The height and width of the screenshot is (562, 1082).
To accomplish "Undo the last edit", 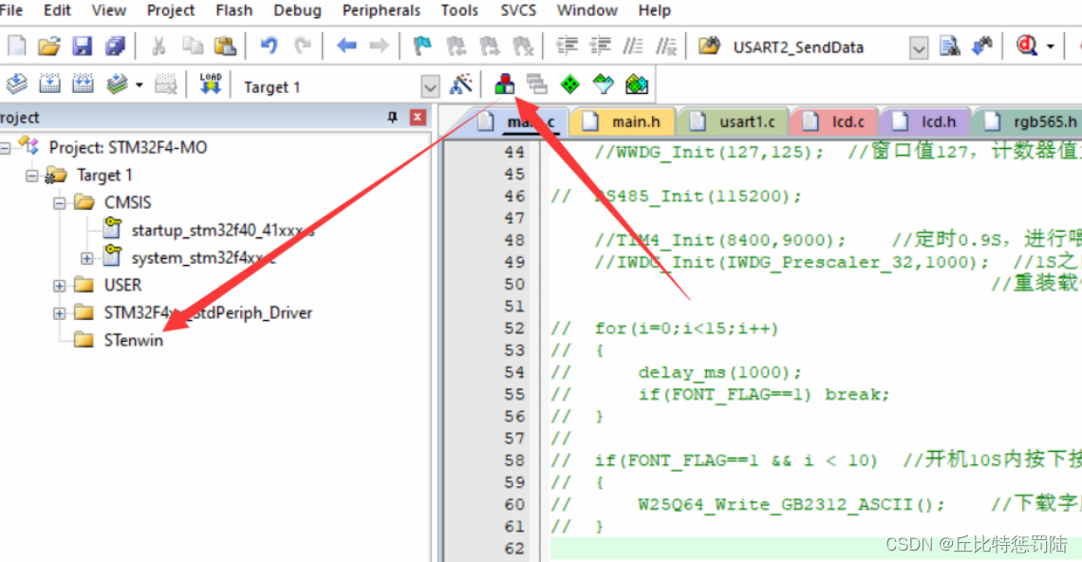I will pos(269,47).
